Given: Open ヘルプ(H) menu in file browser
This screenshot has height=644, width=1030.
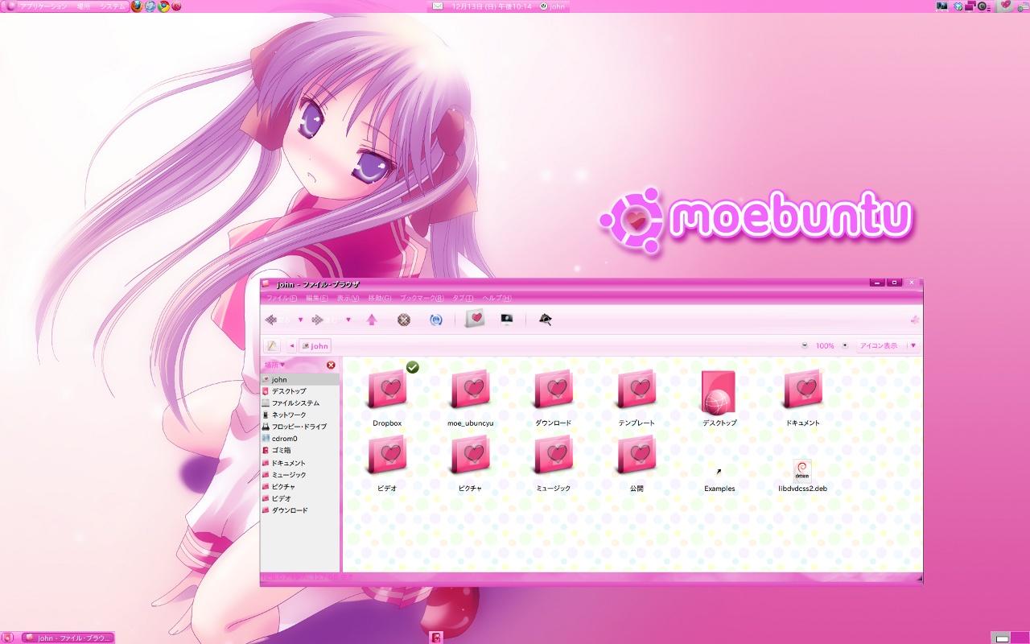Looking at the screenshot, I should pyautogui.click(x=496, y=298).
